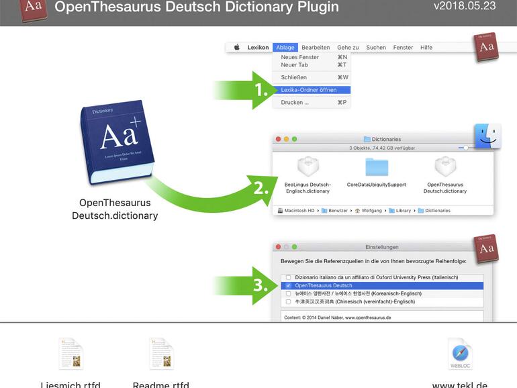517x388 pixels.
Task: Click the Apple logo in the menu bar
Action: pyautogui.click(x=237, y=47)
